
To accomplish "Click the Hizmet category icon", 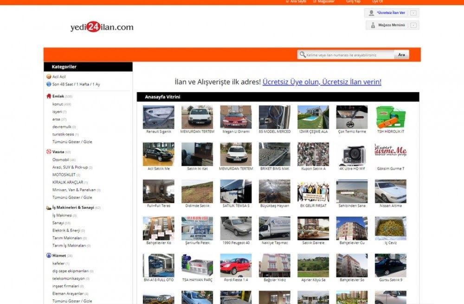I will click(x=49, y=255).
